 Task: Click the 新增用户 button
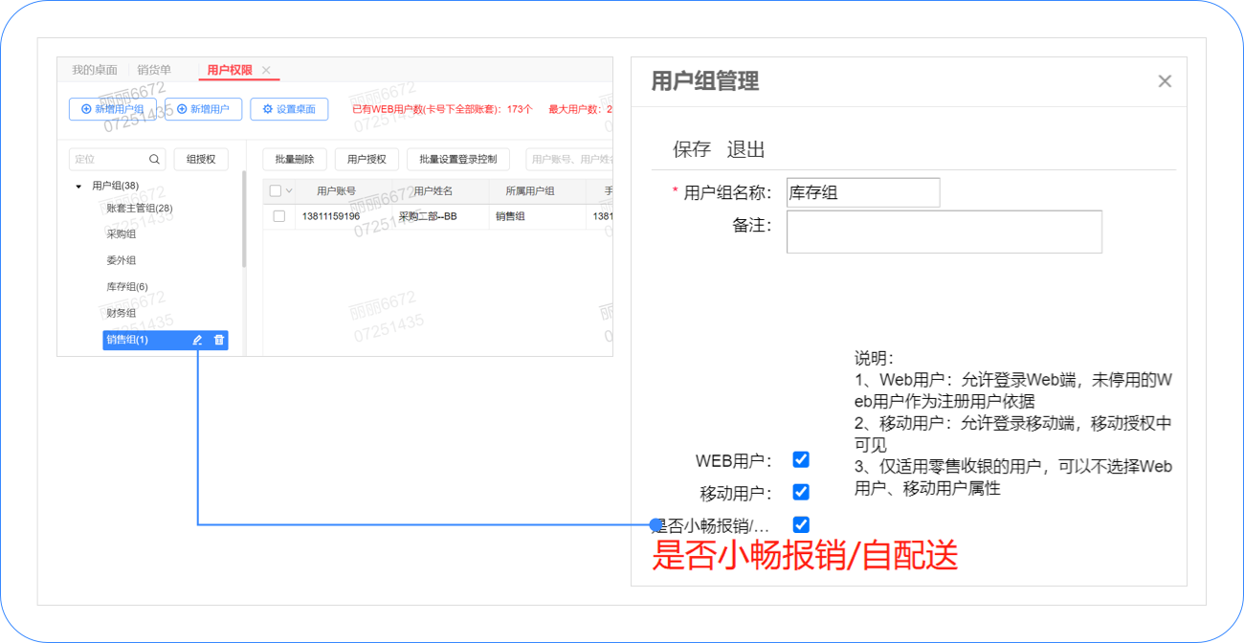[203, 109]
